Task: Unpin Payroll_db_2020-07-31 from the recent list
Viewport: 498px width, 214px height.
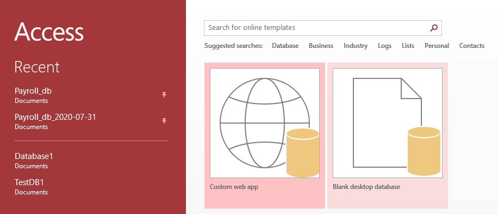Action: tap(164, 120)
